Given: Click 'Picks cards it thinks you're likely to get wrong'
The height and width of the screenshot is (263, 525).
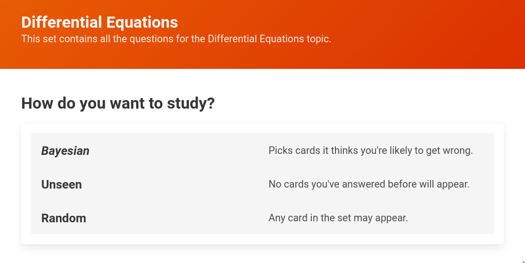Looking at the screenshot, I should coord(371,150).
